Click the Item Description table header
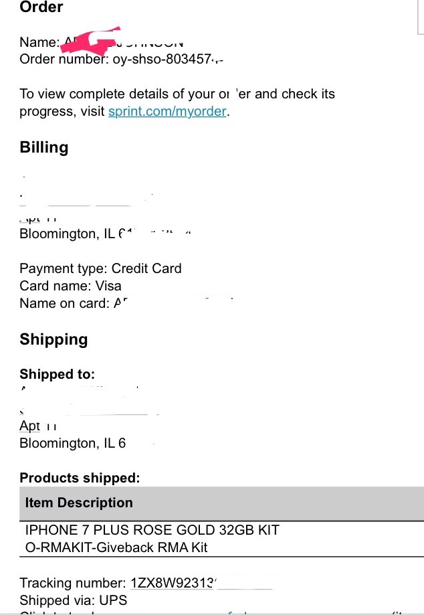This screenshot has height=615, width=424. pos(222,503)
